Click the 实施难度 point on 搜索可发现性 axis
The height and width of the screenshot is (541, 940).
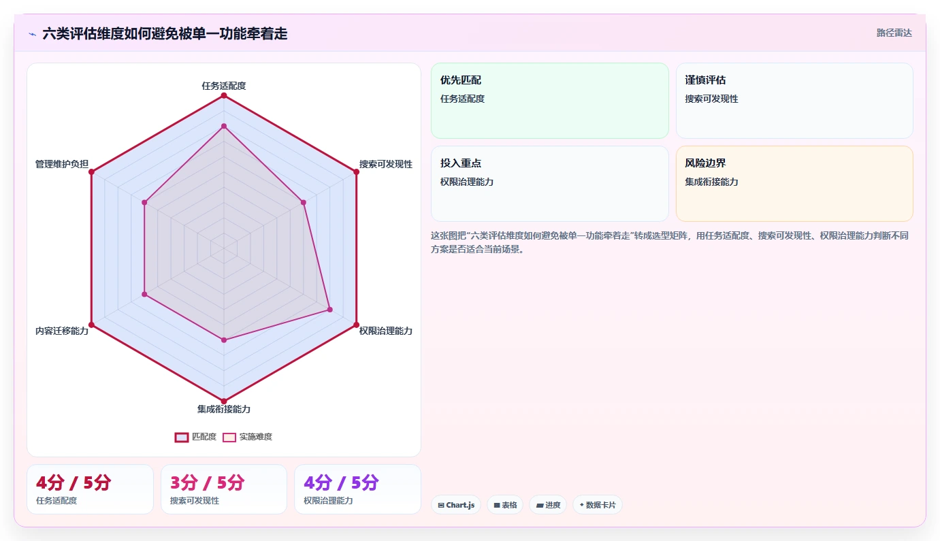[x=303, y=202]
